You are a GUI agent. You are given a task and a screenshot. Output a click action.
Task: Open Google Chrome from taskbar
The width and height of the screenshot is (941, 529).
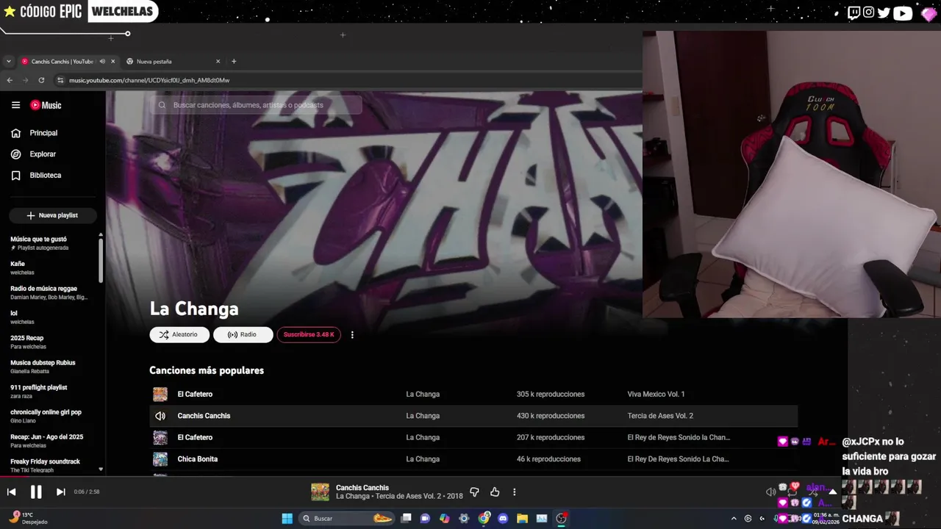coord(484,518)
